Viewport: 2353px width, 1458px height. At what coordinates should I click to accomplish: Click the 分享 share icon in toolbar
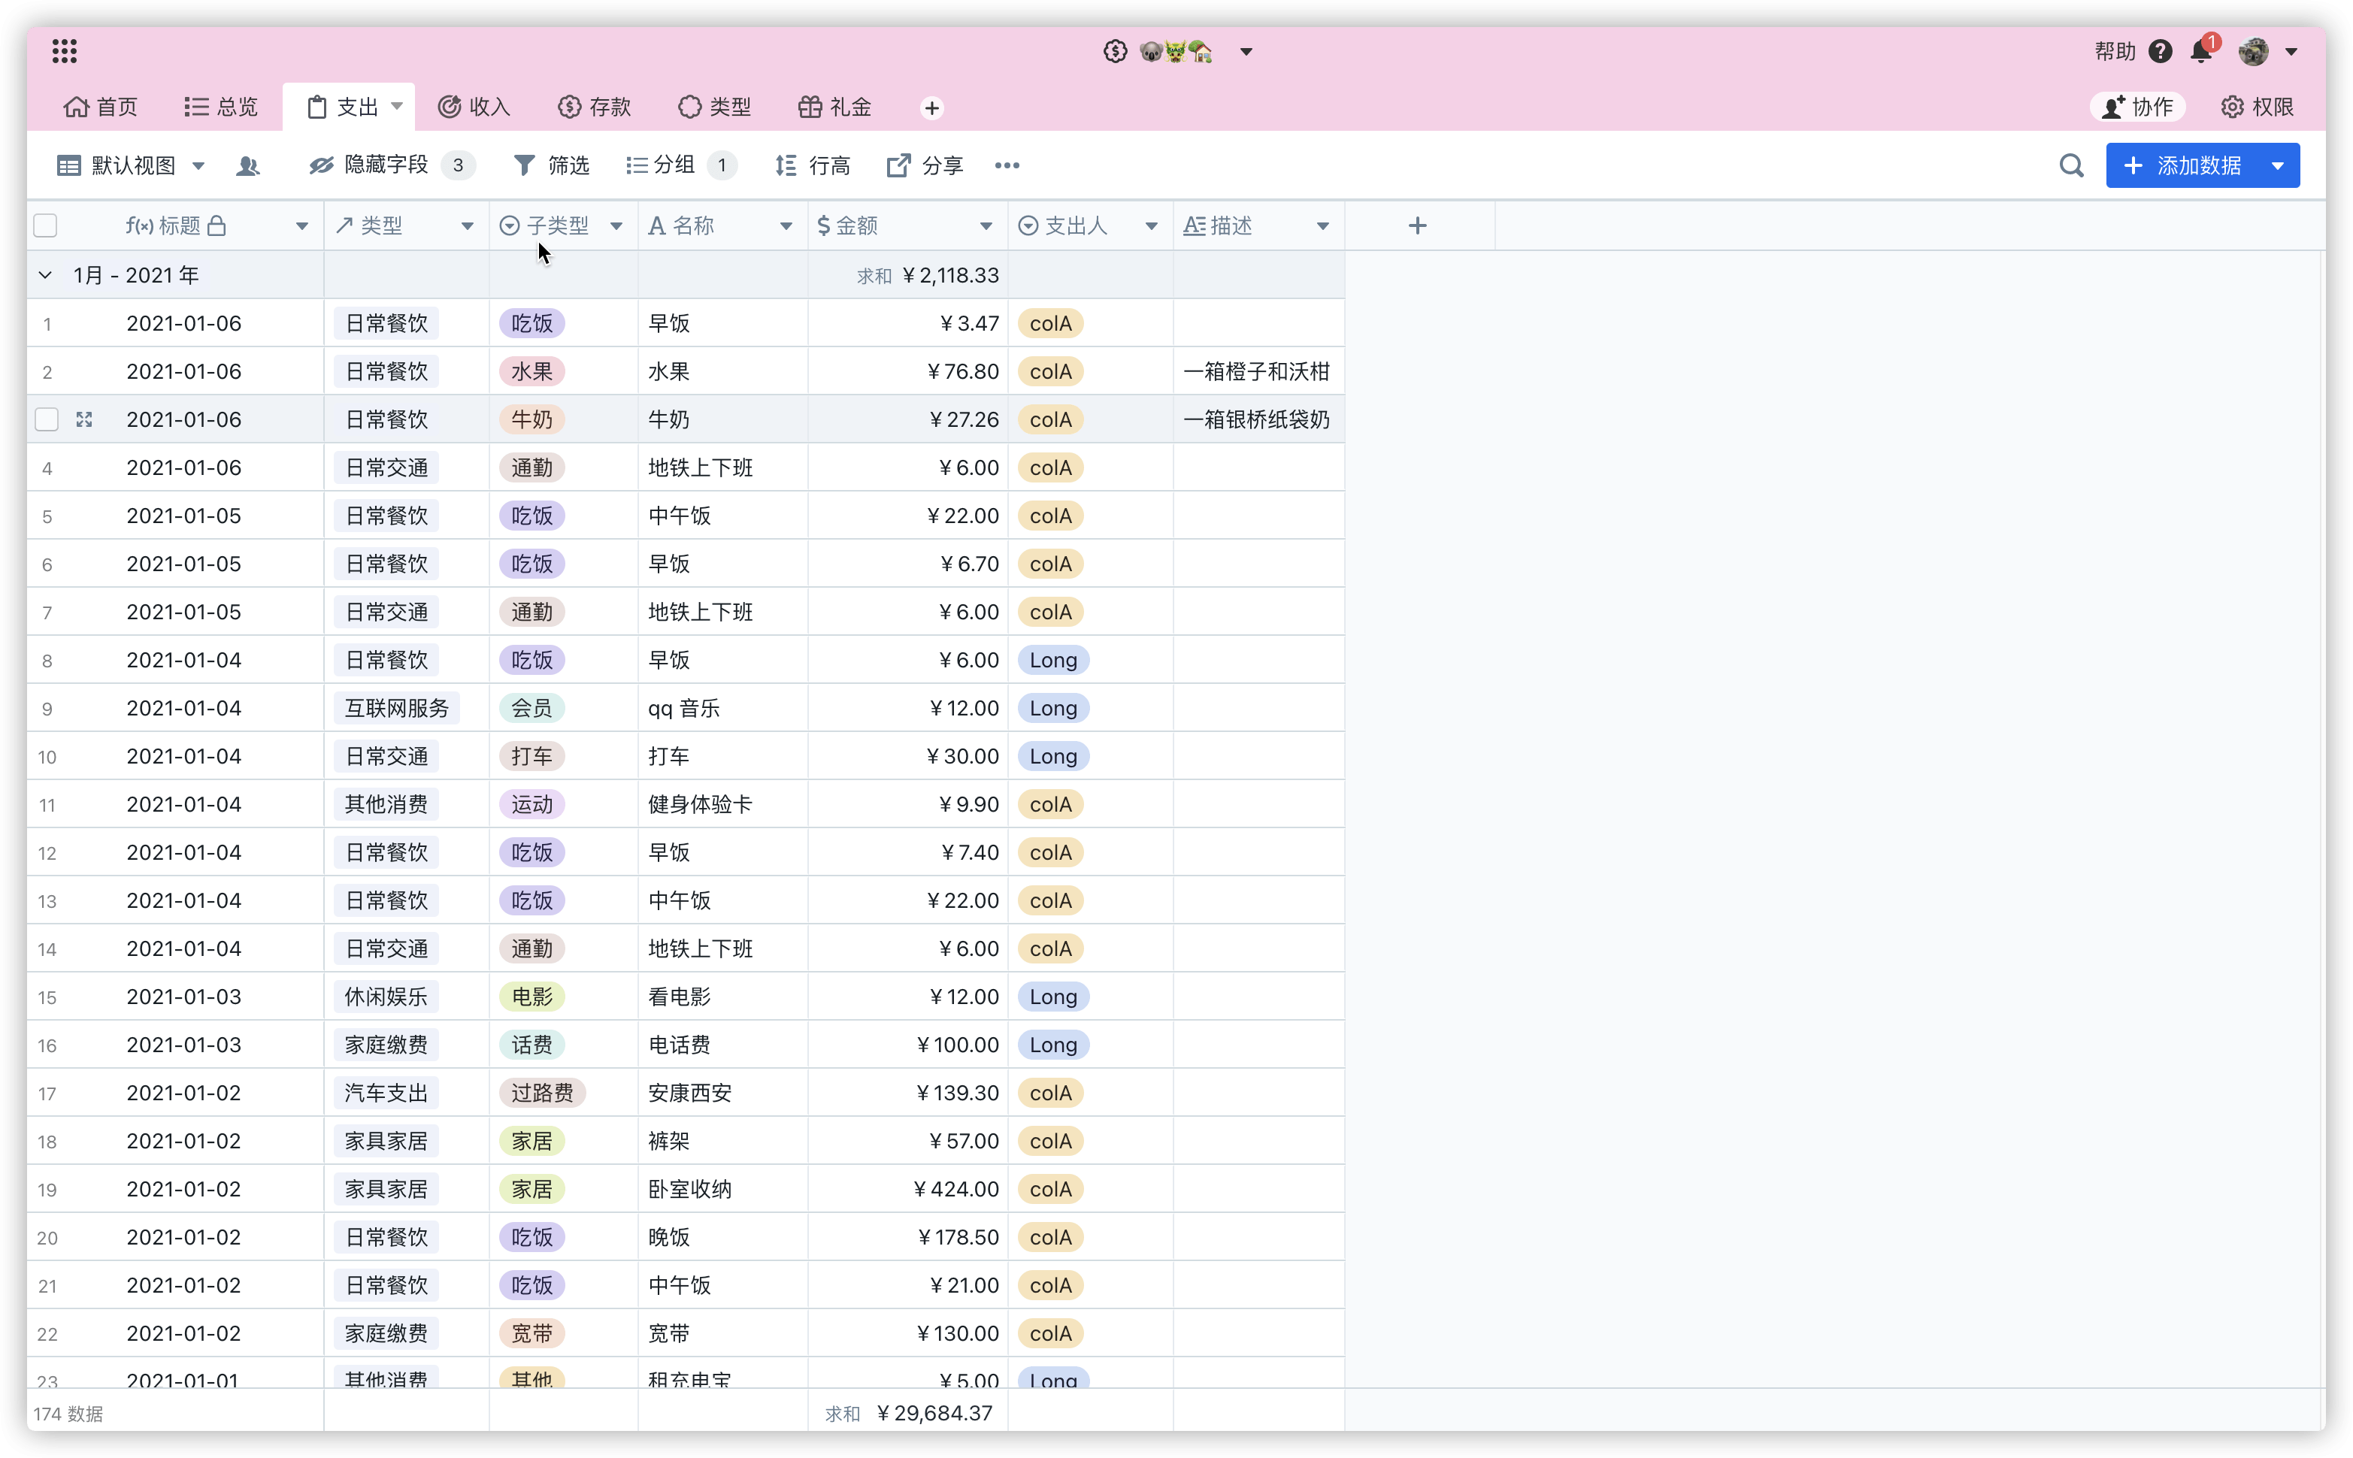(x=899, y=165)
